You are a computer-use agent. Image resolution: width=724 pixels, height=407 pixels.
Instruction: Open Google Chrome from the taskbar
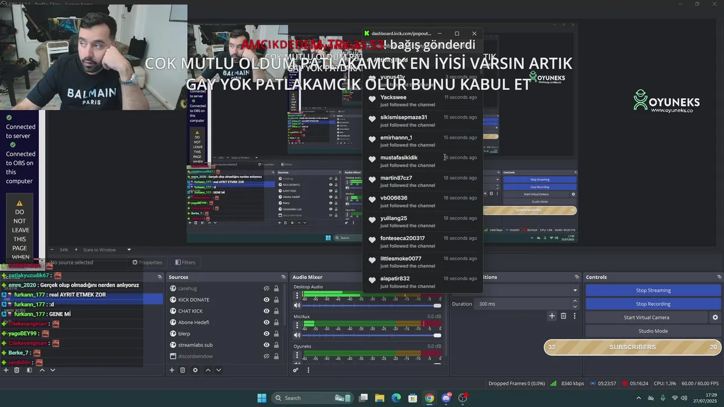coord(429,398)
